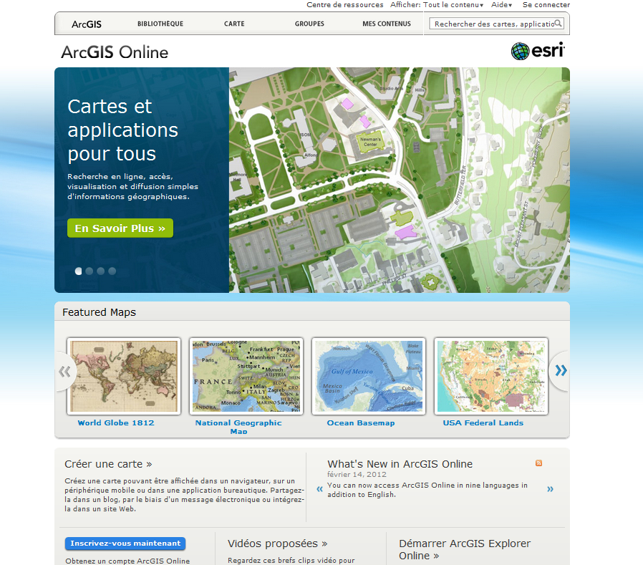Open Mes Contenus menu item

tap(387, 24)
